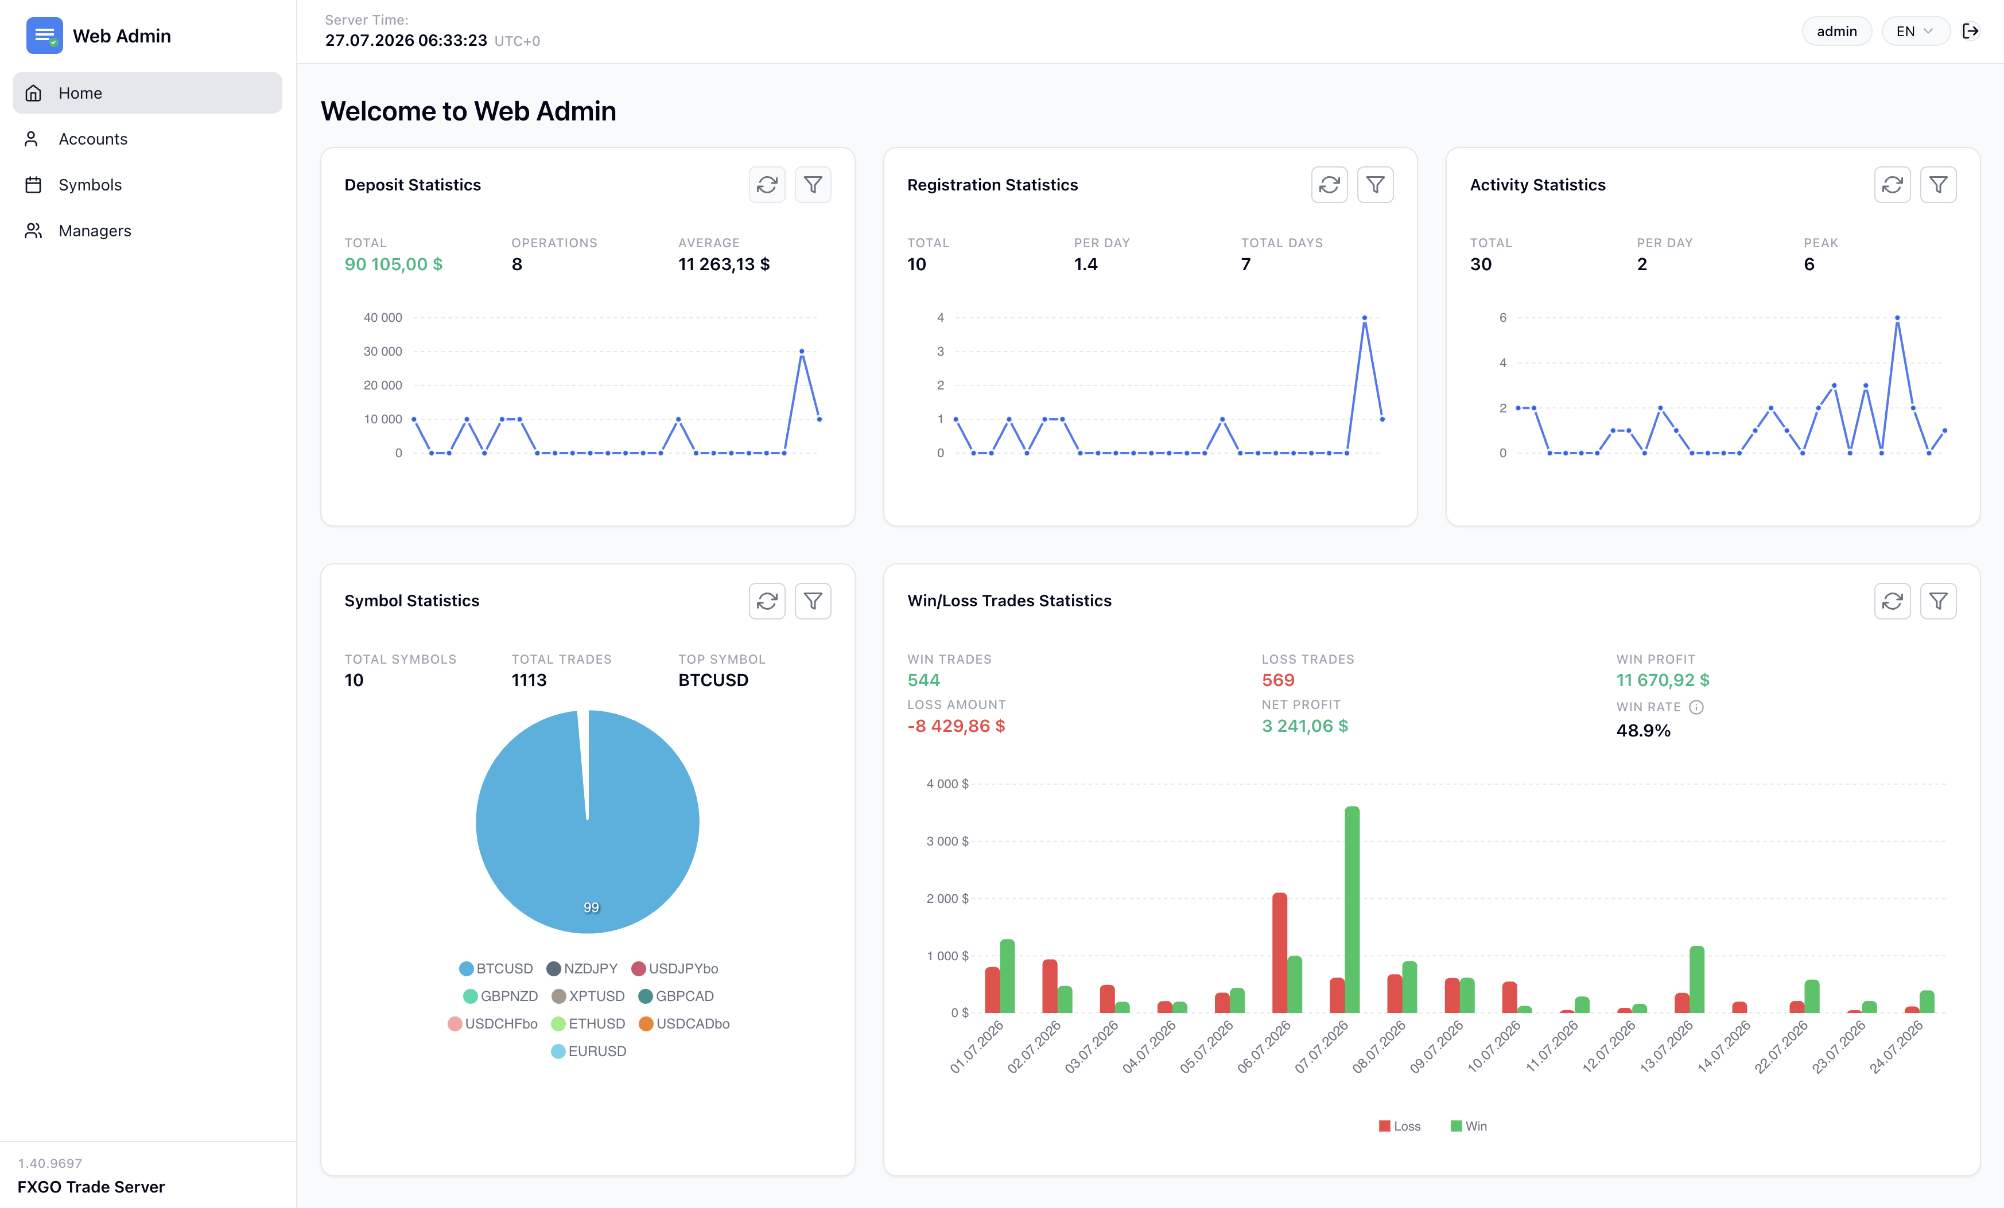
Task: Click Total Trades value 1113
Action: [x=529, y=680]
